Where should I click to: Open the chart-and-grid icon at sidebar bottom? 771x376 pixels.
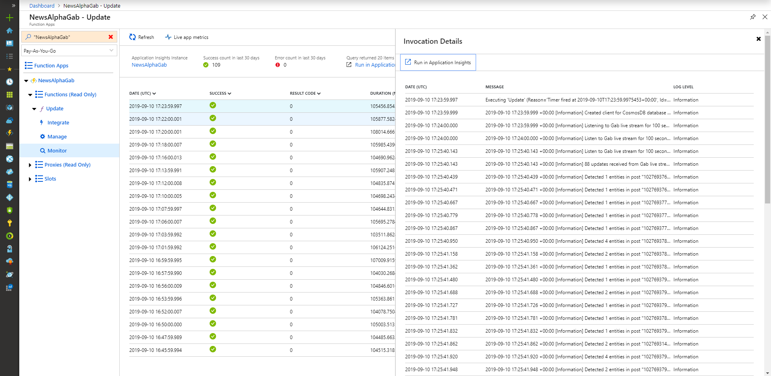click(x=10, y=287)
